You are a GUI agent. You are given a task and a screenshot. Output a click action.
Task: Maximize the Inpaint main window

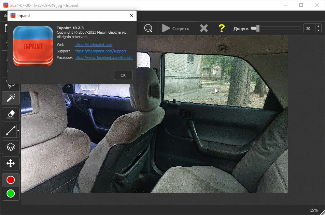[301, 5]
